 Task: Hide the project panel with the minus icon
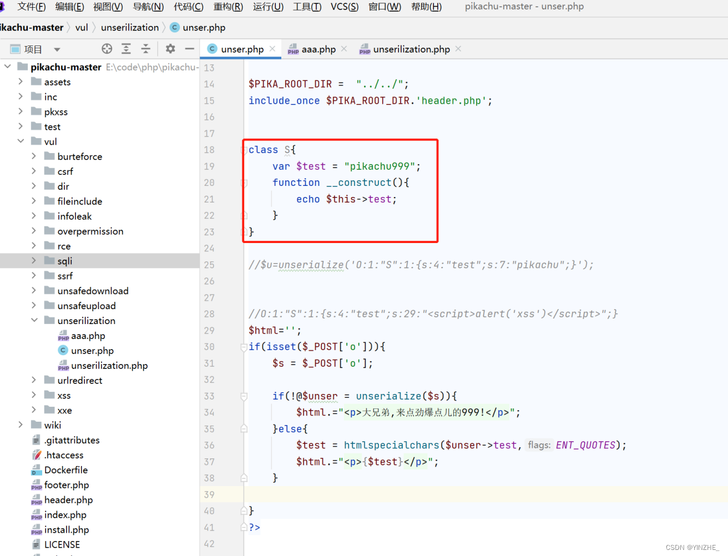(x=190, y=49)
